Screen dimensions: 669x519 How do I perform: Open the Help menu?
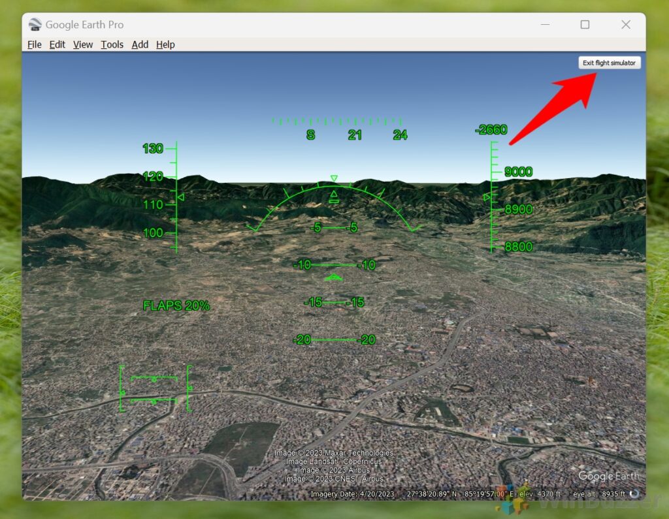coord(165,44)
